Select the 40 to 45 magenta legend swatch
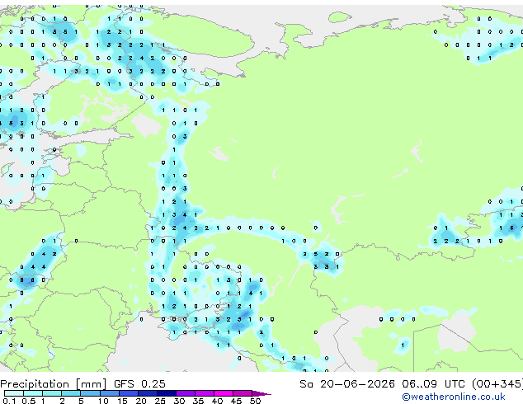Image resolution: width=523 pixels, height=404 pixels. (x=224, y=393)
